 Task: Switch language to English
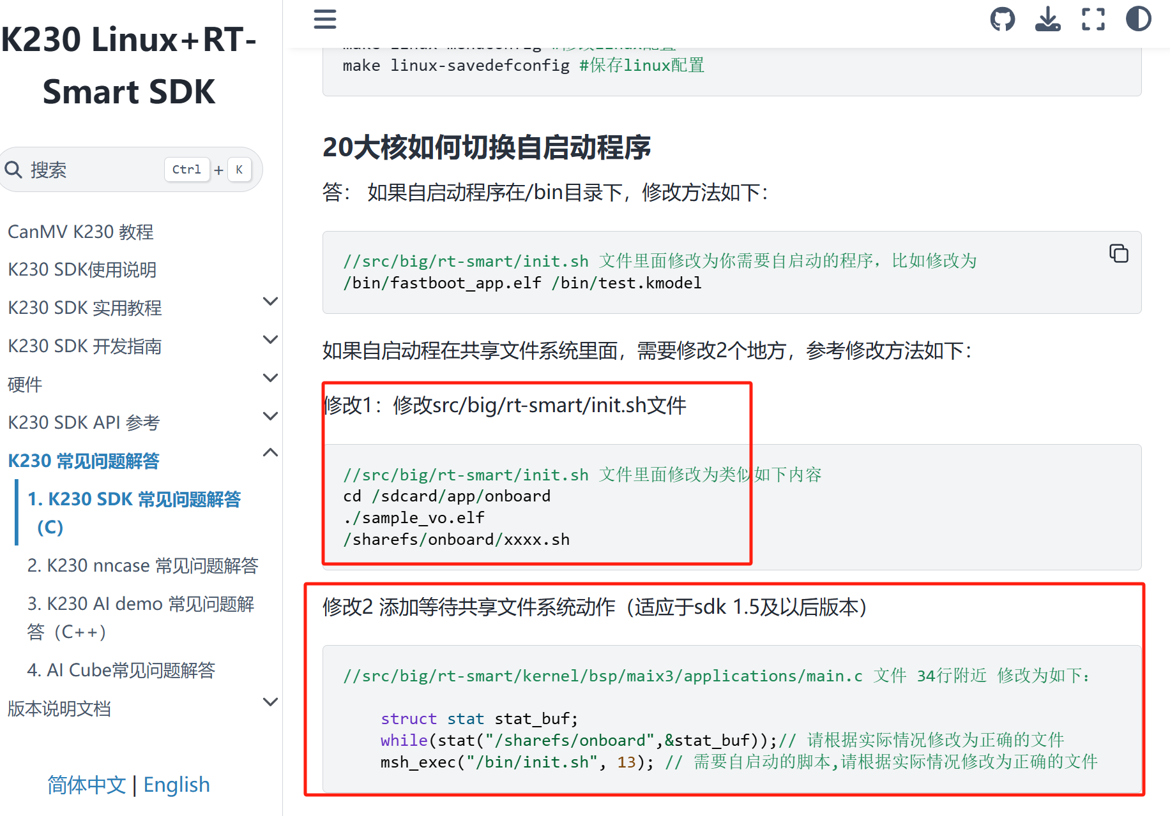point(176,785)
